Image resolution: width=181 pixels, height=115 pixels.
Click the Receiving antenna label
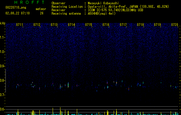point(66,14)
